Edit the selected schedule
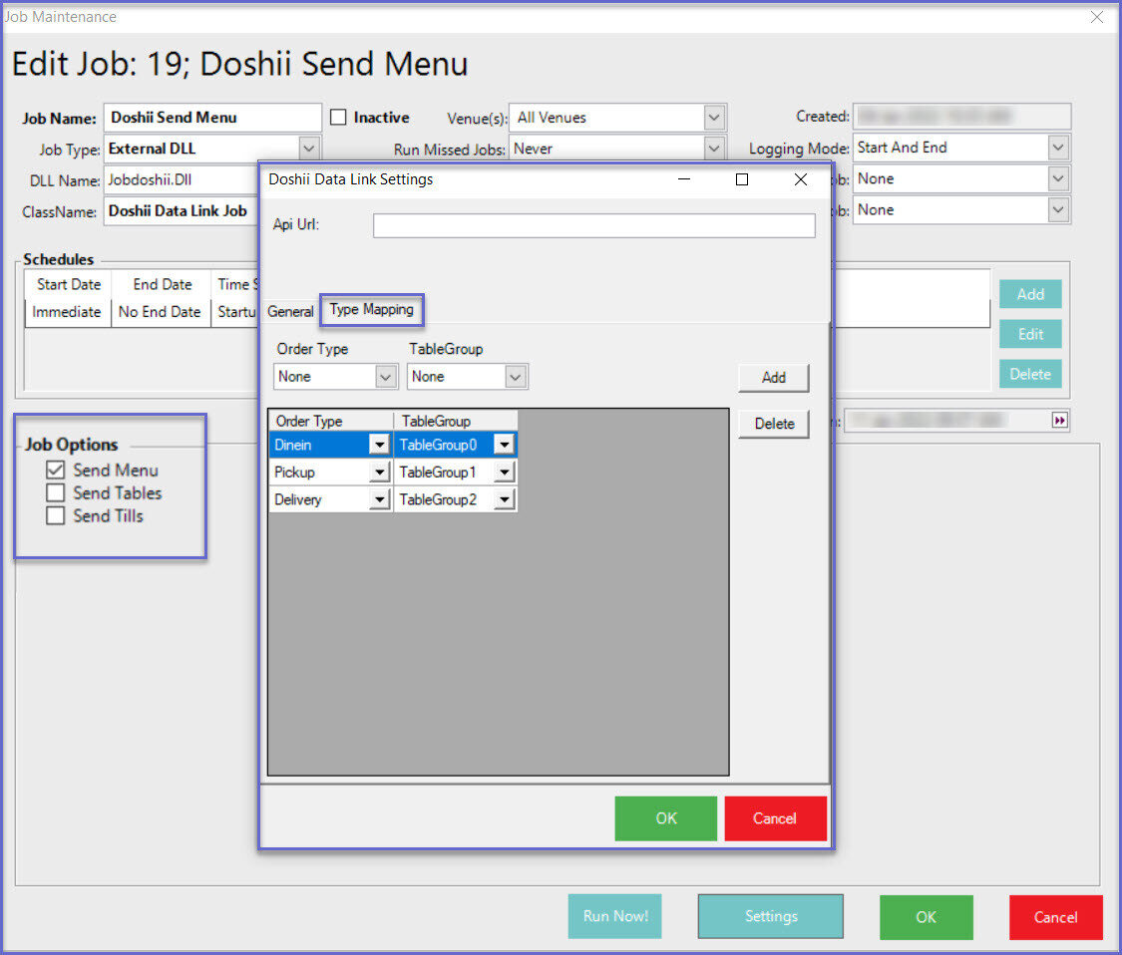The height and width of the screenshot is (955, 1122). (x=1030, y=334)
